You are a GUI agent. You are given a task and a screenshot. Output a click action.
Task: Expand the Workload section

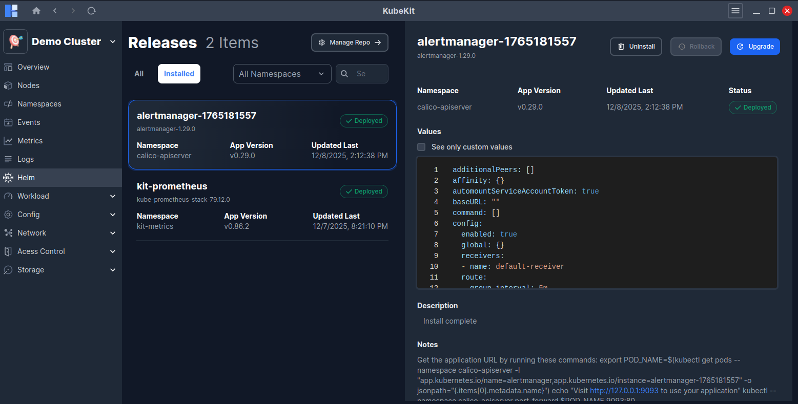[113, 196]
